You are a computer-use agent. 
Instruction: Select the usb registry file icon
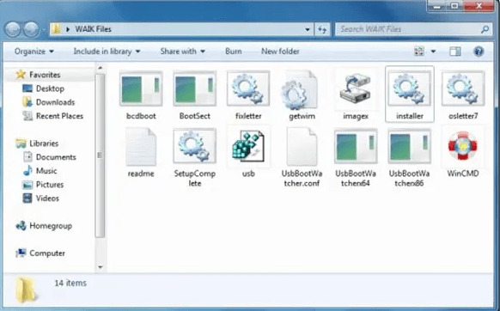(248, 146)
